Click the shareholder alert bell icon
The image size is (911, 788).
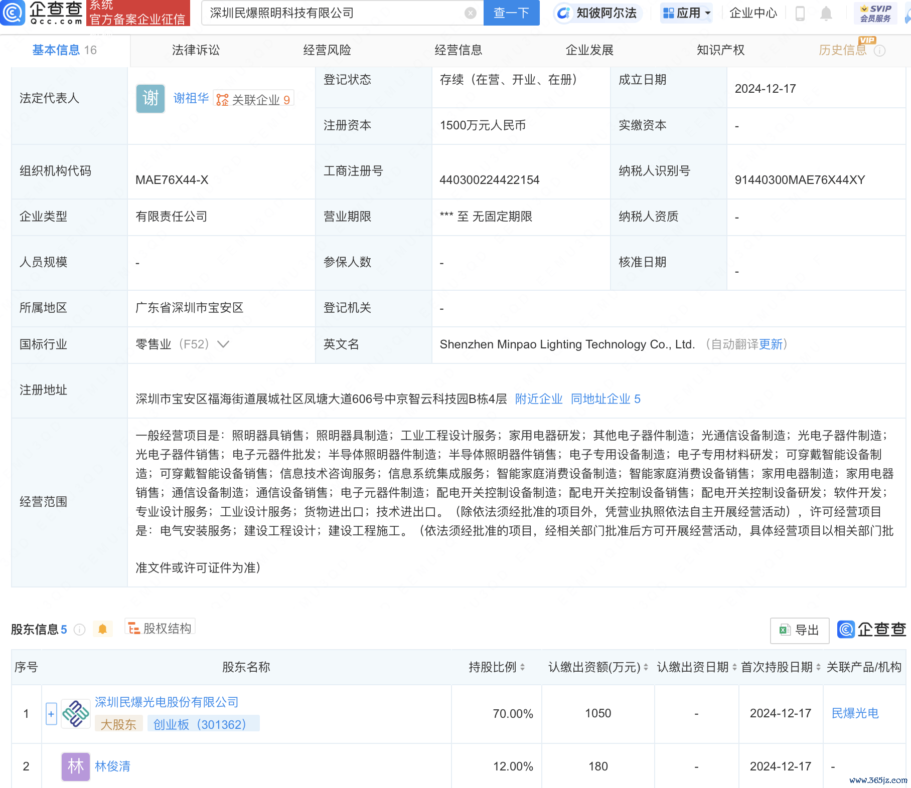(102, 629)
